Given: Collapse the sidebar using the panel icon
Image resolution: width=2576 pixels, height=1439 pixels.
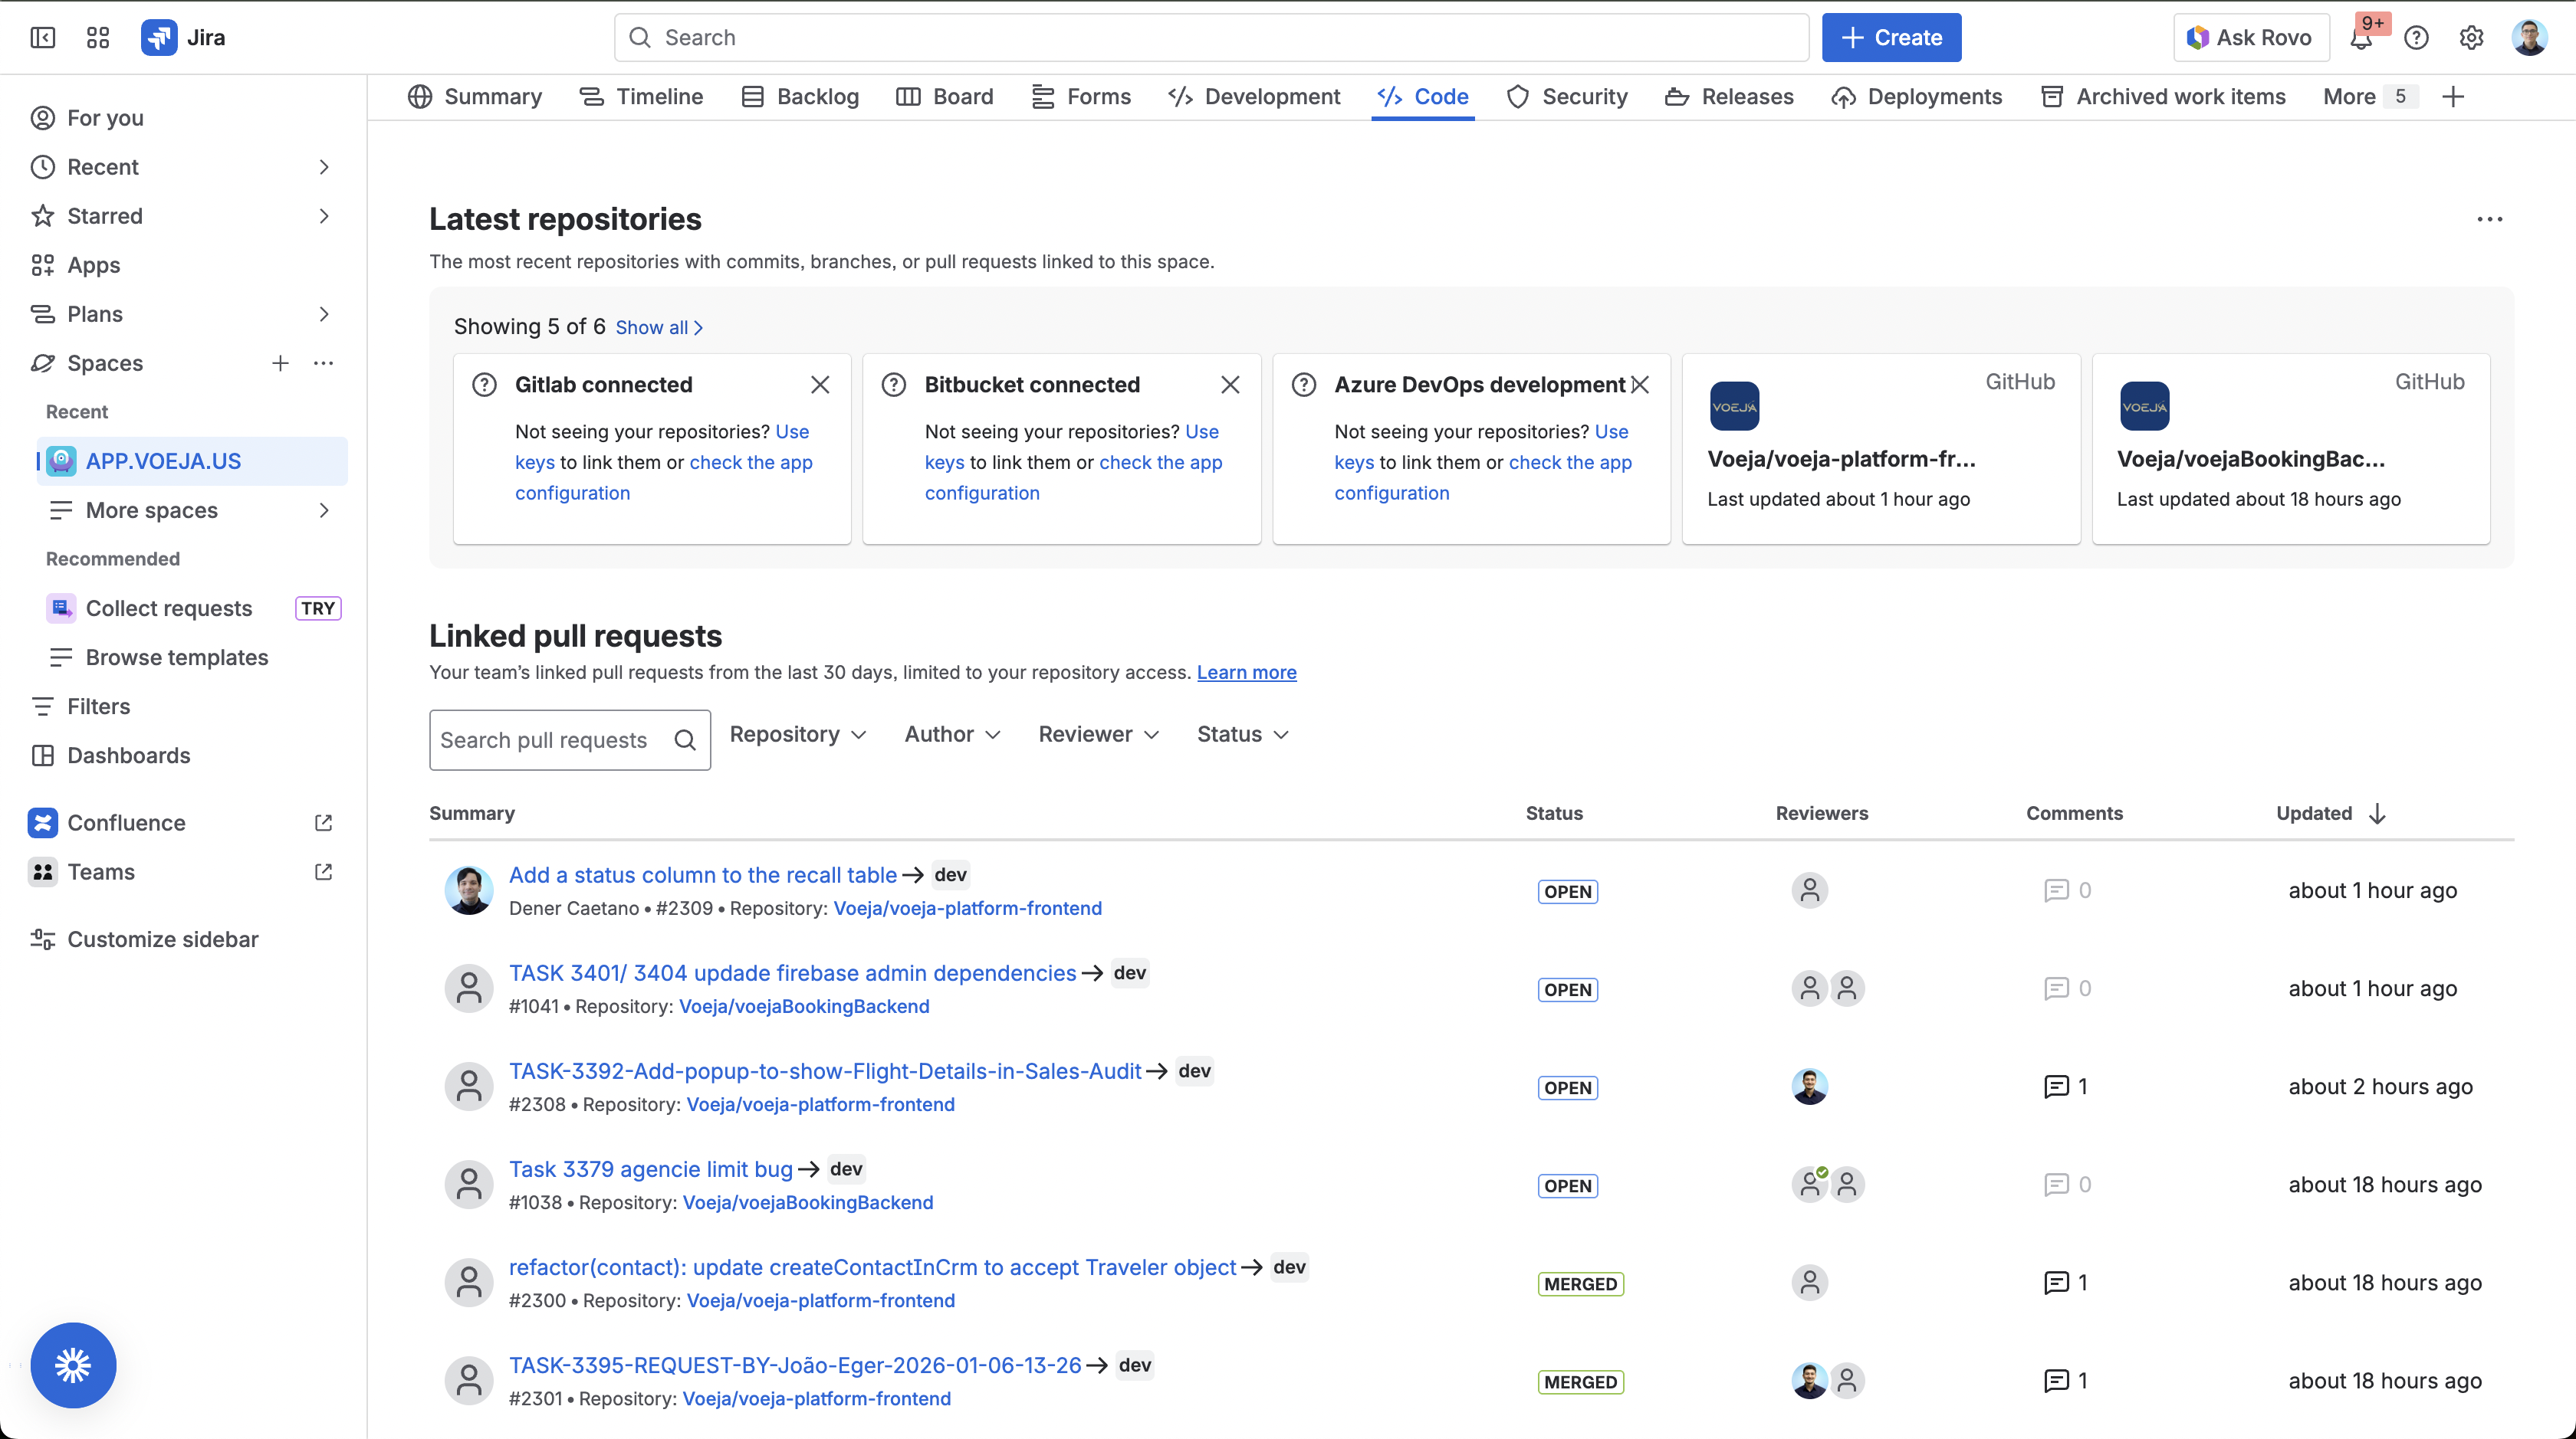Looking at the screenshot, I should pos(42,38).
